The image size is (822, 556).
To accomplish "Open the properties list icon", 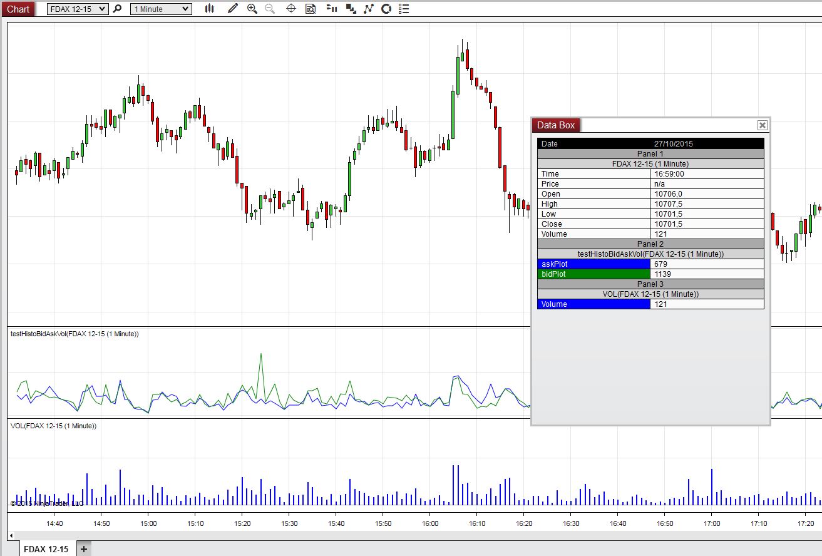I will [404, 9].
